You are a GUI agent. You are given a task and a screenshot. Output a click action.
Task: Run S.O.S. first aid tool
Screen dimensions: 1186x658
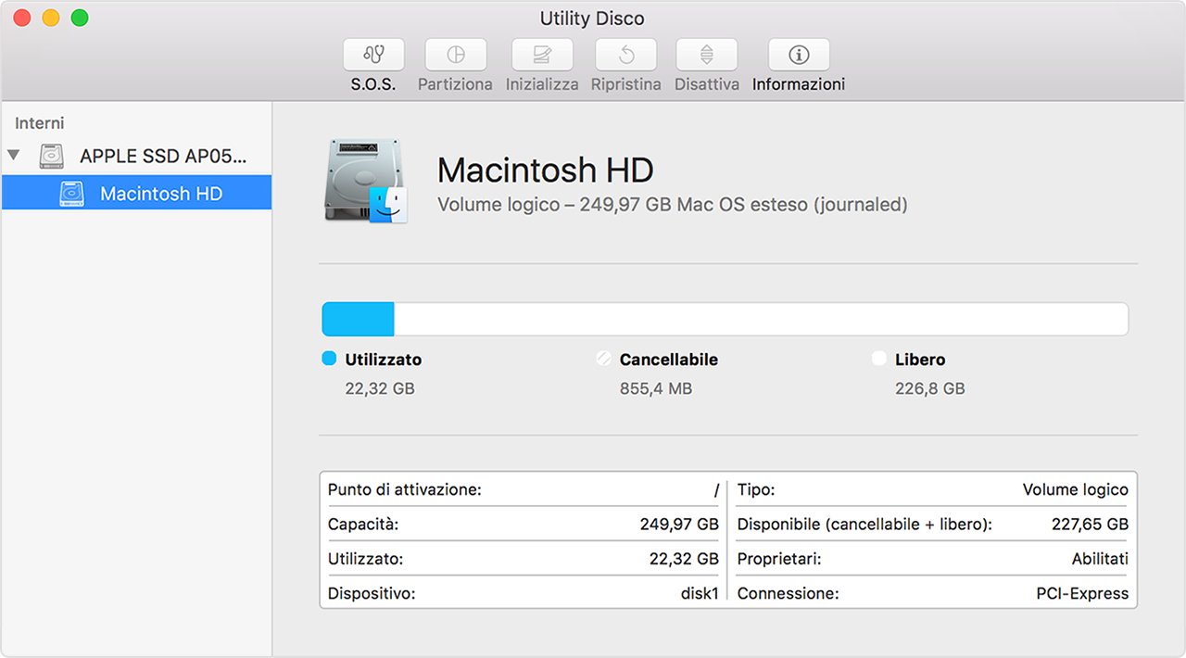[373, 55]
